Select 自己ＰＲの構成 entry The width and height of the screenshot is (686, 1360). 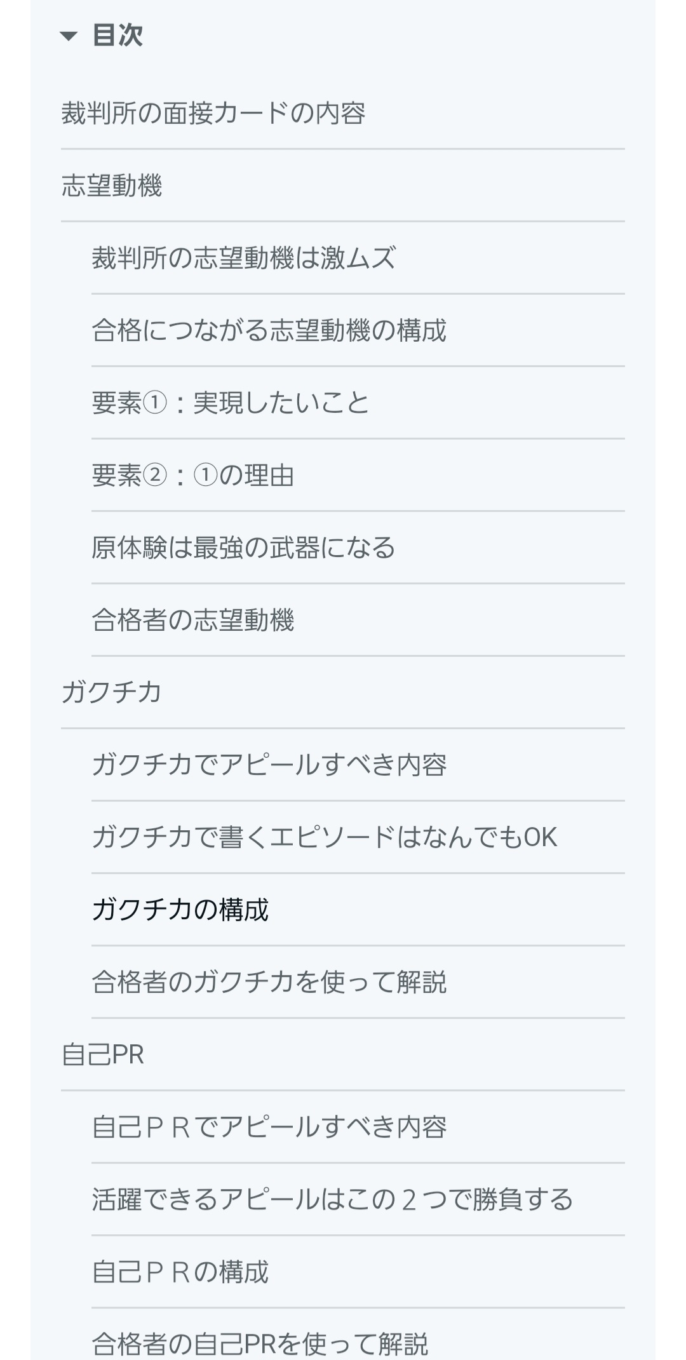coord(180,1272)
